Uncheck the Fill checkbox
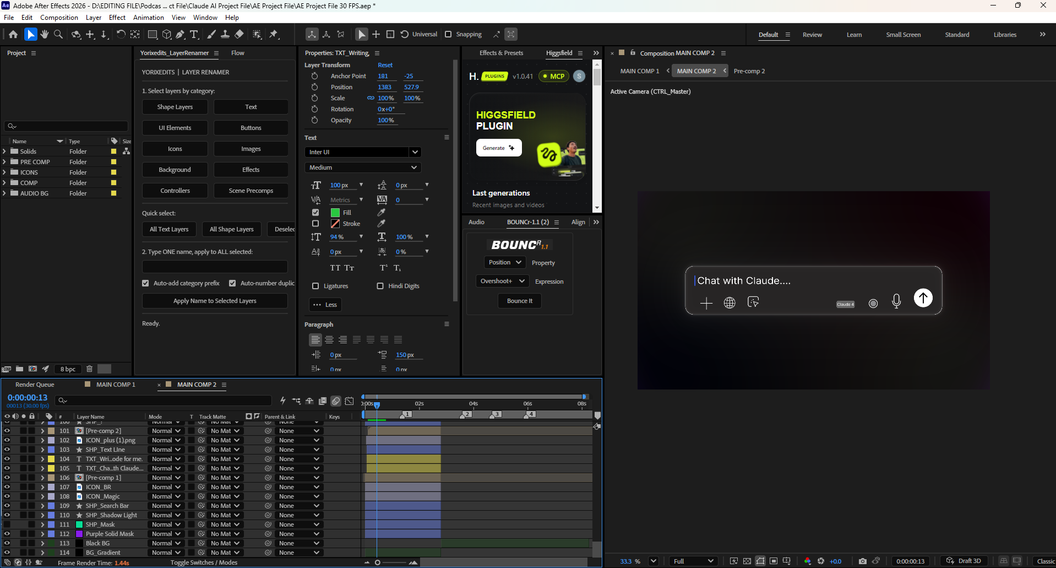Viewport: 1056px width, 568px height. click(x=315, y=212)
